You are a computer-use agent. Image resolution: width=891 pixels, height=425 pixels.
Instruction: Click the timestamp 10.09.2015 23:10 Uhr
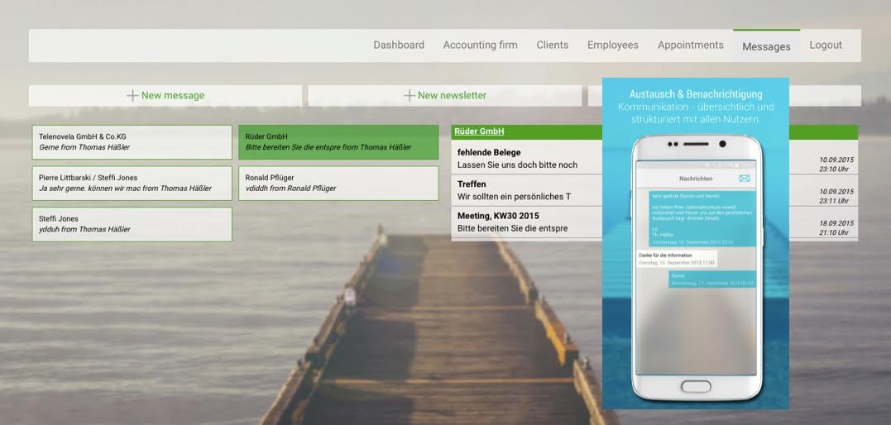point(836,165)
